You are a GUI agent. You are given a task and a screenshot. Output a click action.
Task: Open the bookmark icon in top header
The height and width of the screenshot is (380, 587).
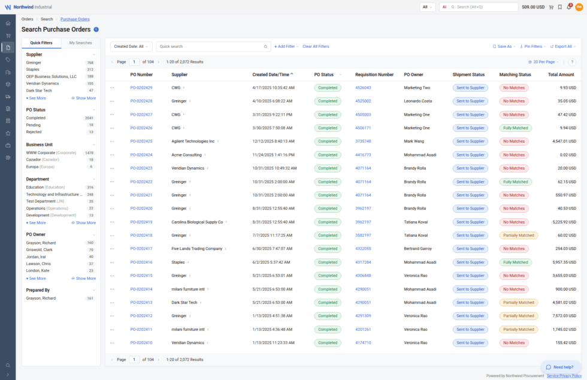click(x=559, y=7)
